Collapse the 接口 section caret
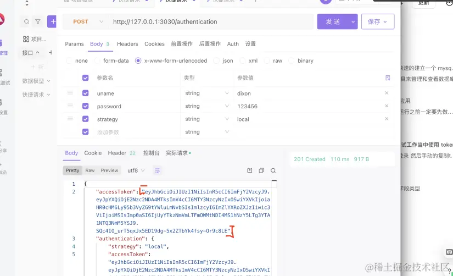The width and height of the screenshot is (453, 276). 37,52
